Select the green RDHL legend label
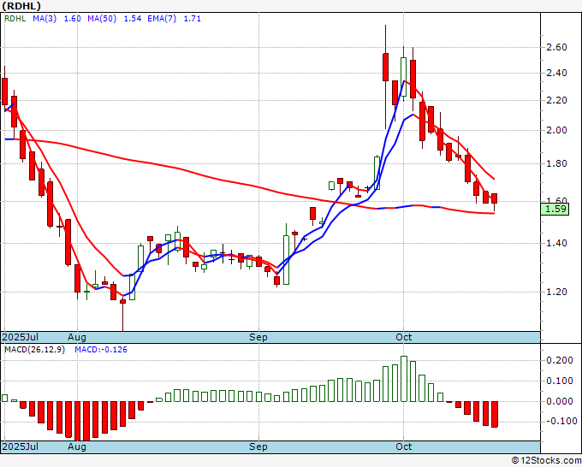This screenshot has width=582, height=467. 15,19
